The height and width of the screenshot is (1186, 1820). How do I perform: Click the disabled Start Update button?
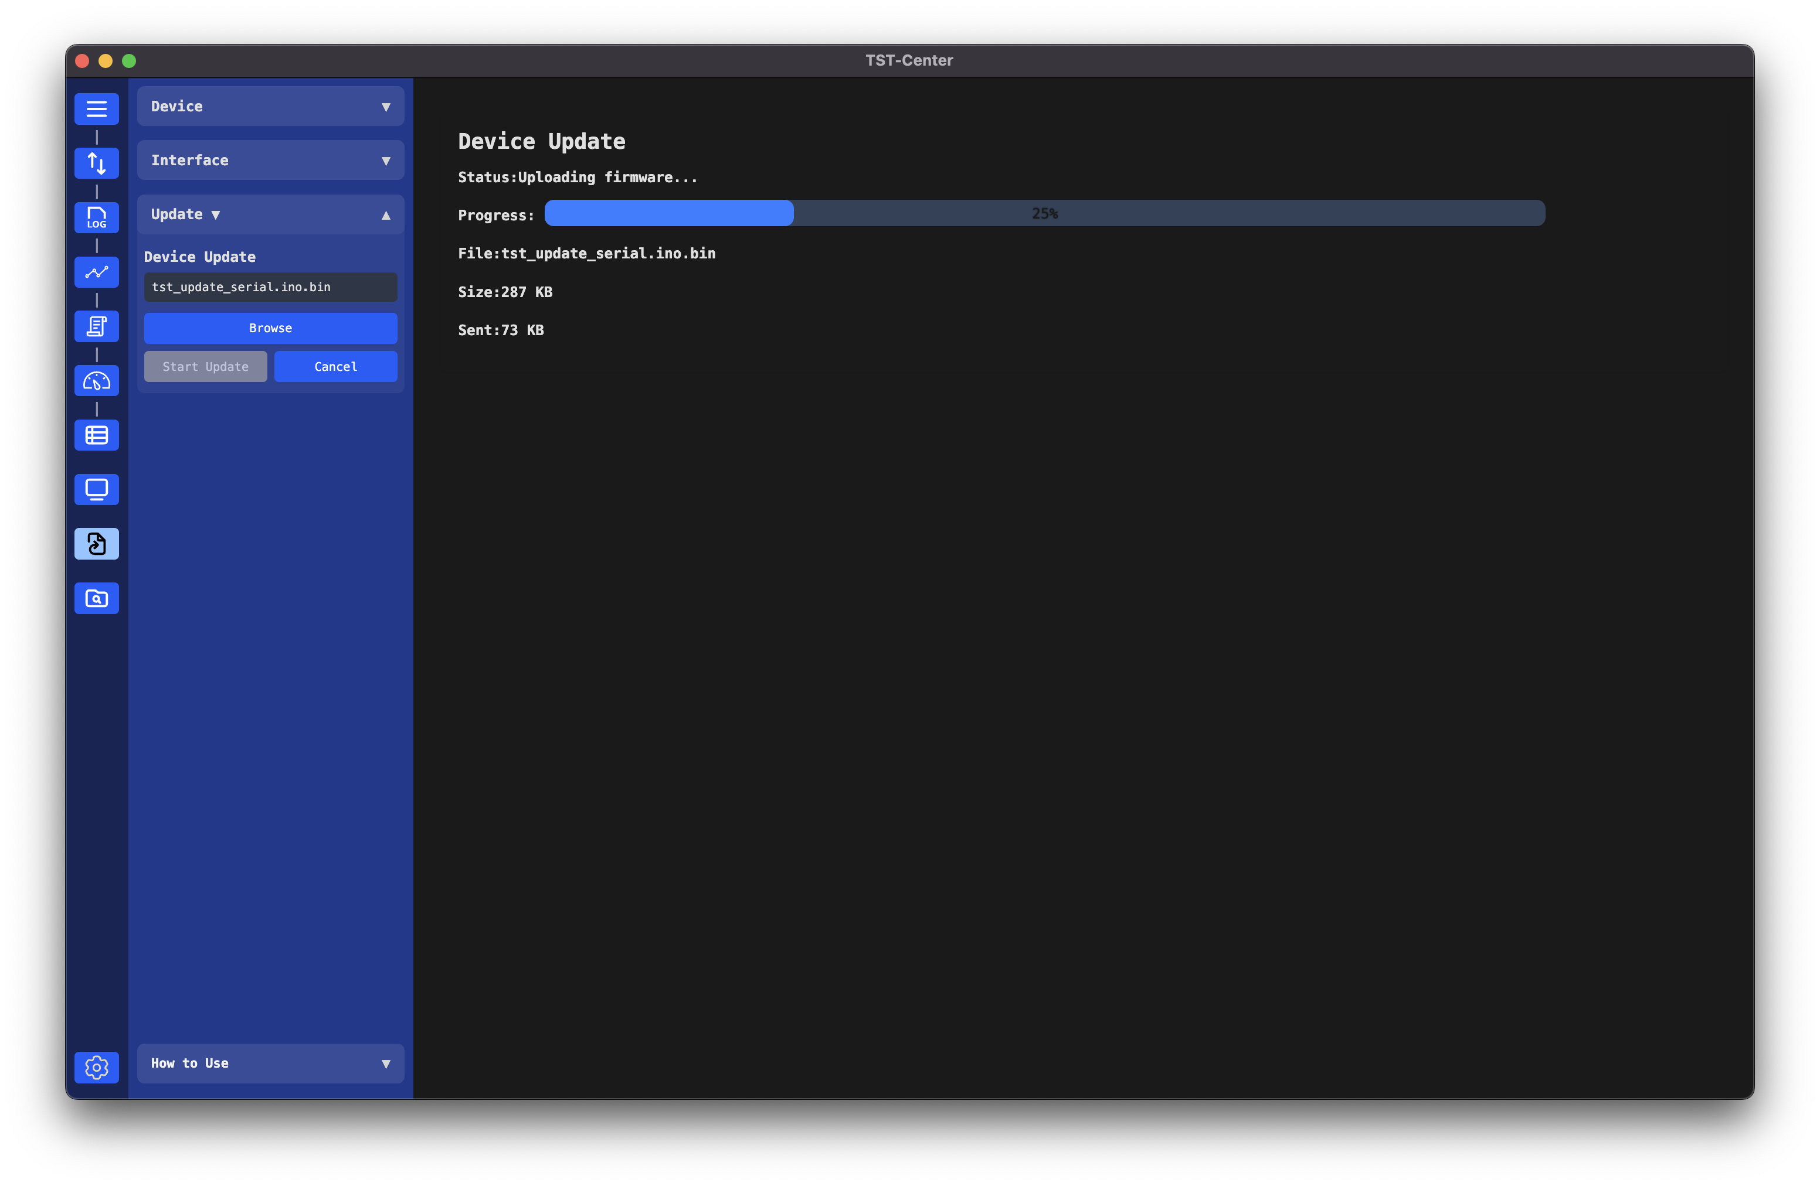[206, 367]
